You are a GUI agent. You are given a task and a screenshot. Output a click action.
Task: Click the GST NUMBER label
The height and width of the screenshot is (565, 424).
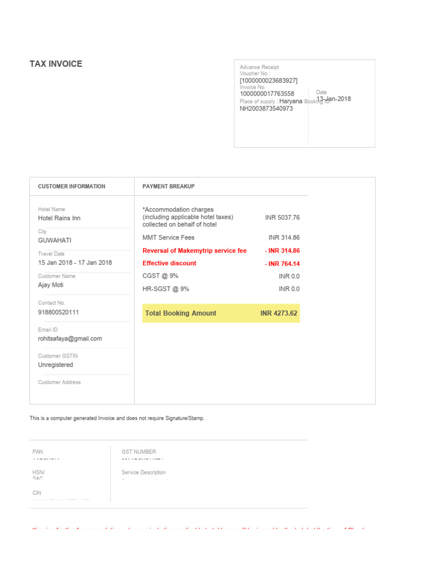[x=139, y=452]
